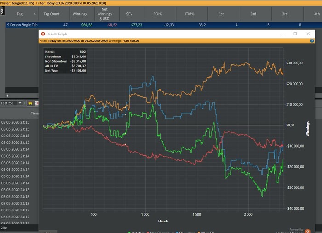Click the ITM cell 36,2

click(202, 25)
